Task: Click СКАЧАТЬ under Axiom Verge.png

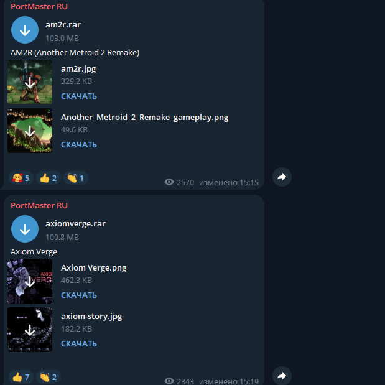Action: (x=79, y=295)
